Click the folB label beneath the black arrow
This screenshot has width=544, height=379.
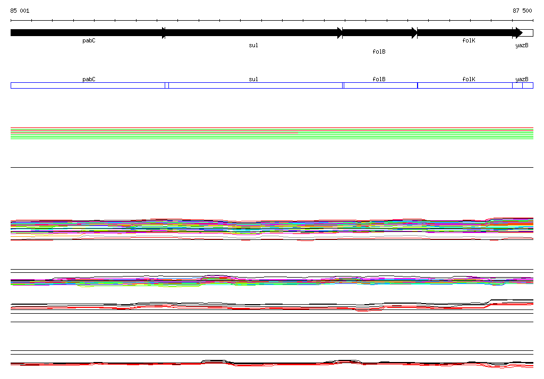tap(379, 51)
